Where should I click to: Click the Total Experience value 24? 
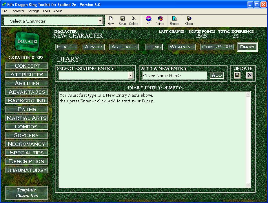point(236,36)
